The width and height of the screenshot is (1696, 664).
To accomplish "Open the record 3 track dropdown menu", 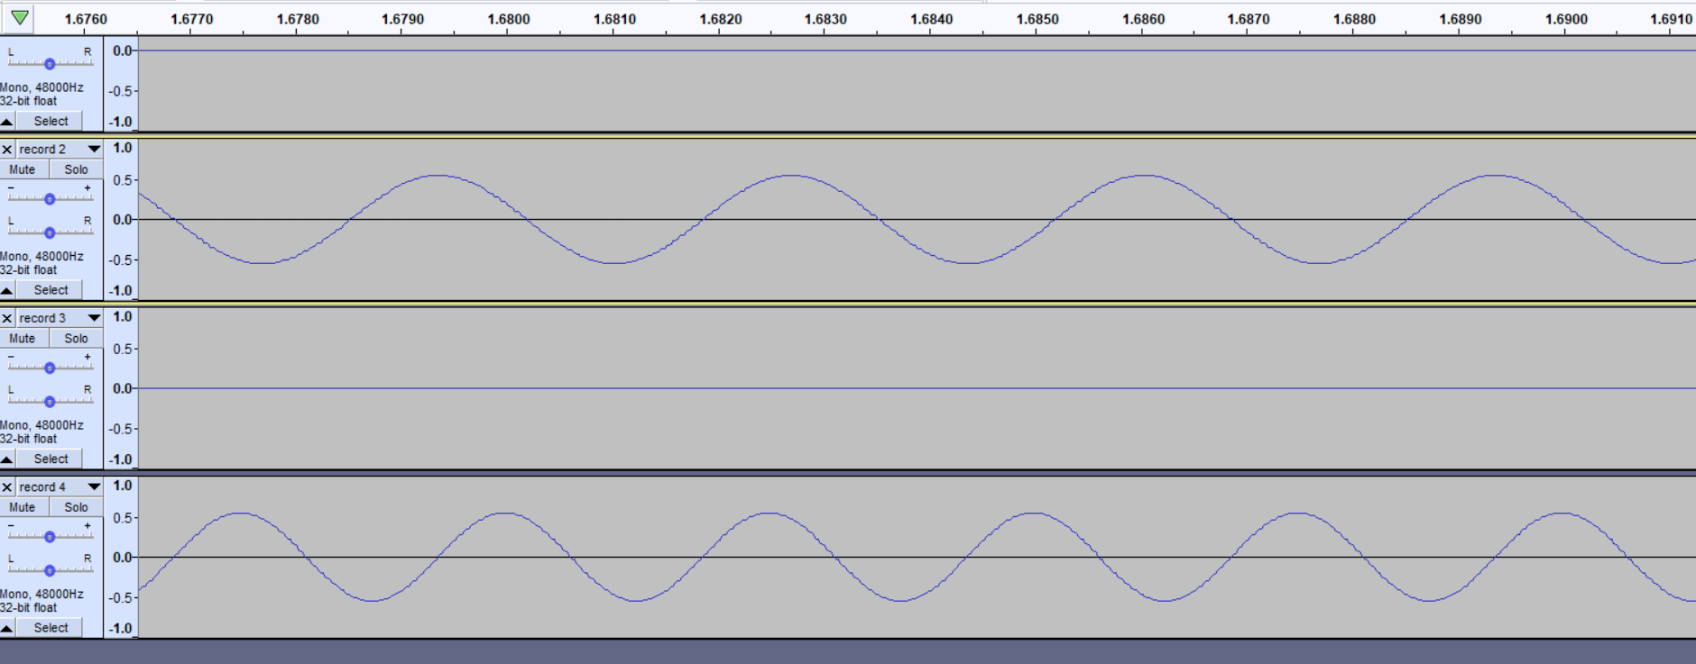I will pyautogui.click(x=94, y=318).
